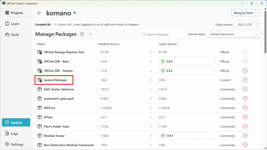Remove the Gesture Manager package
The height and width of the screenshot is (150, 267).
pyautogui.click(x=245, y=80)
